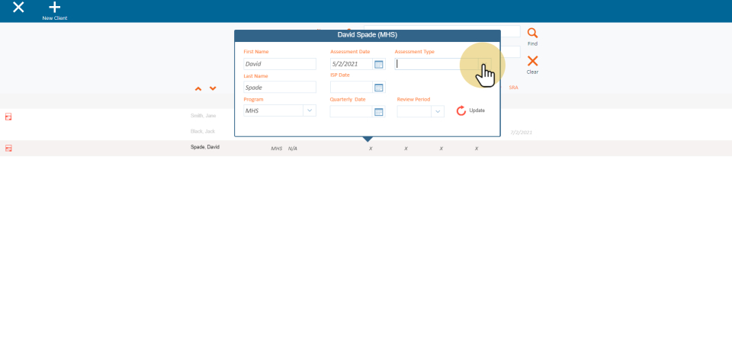Click the orange Clear X icon
Screen dimensions: 732x358
tap(532, 62)
